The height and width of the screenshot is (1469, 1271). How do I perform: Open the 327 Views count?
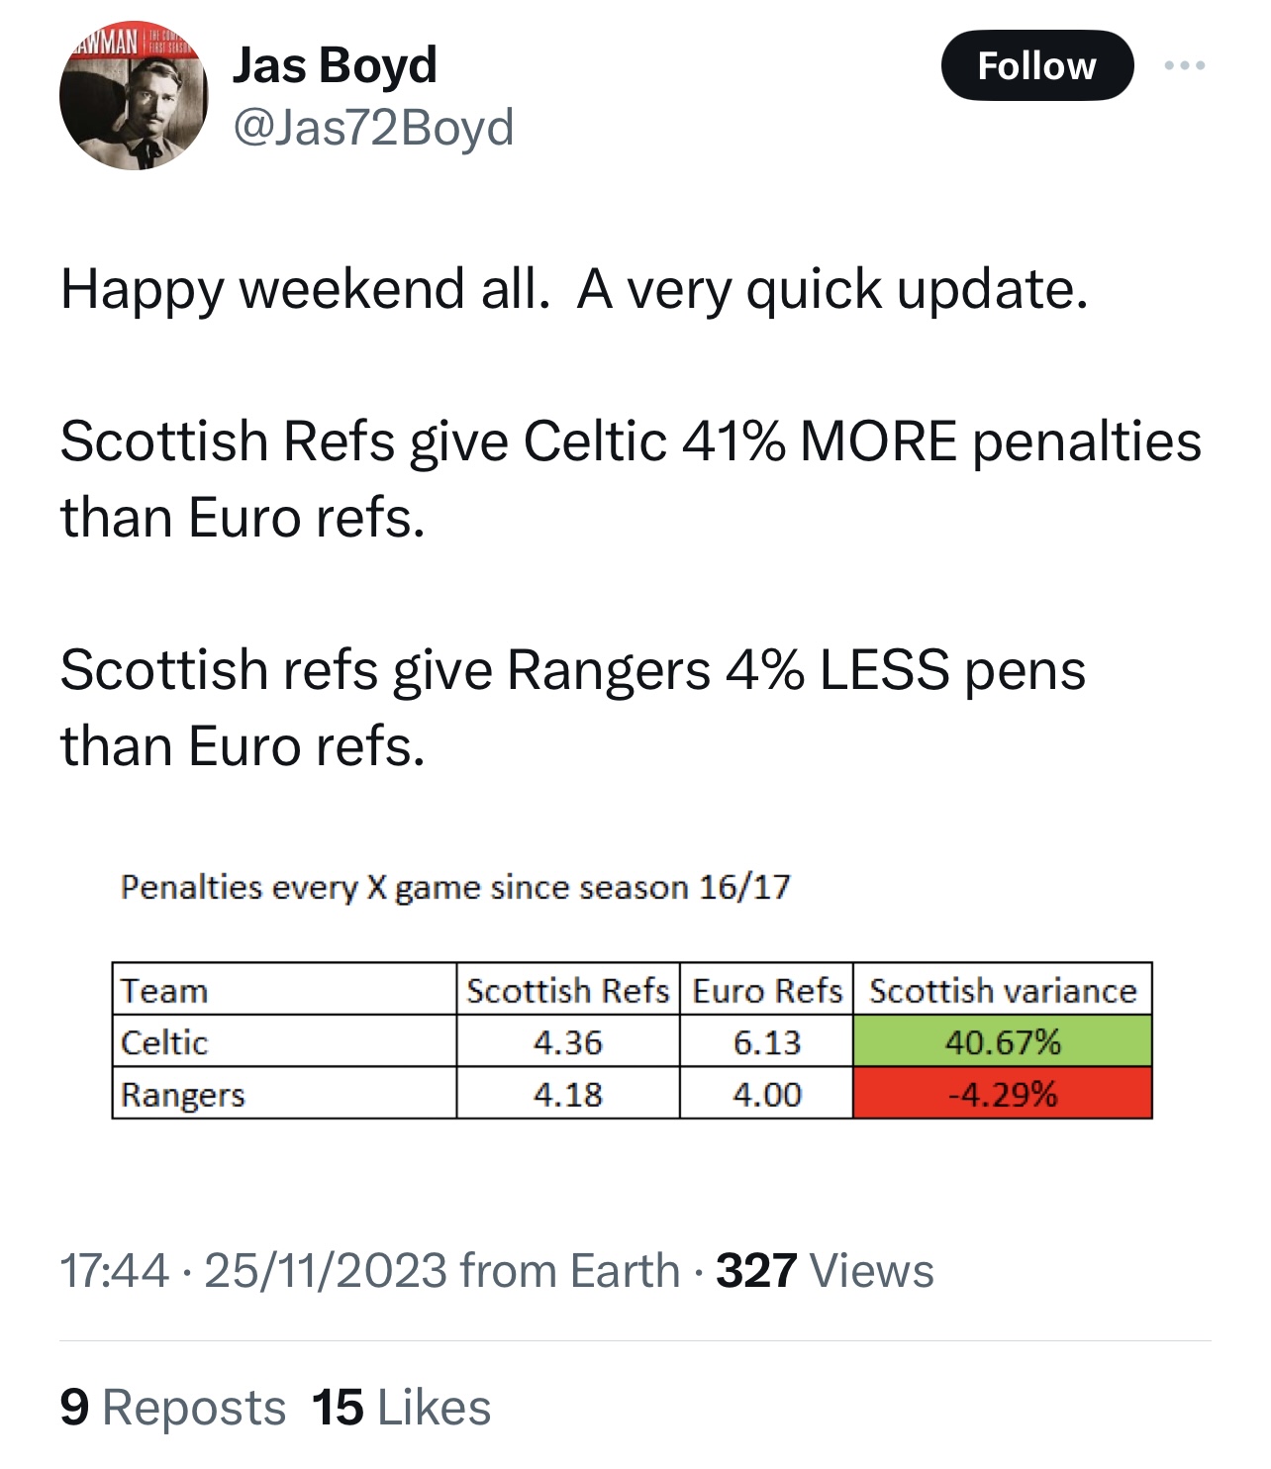click(825, 1271)
